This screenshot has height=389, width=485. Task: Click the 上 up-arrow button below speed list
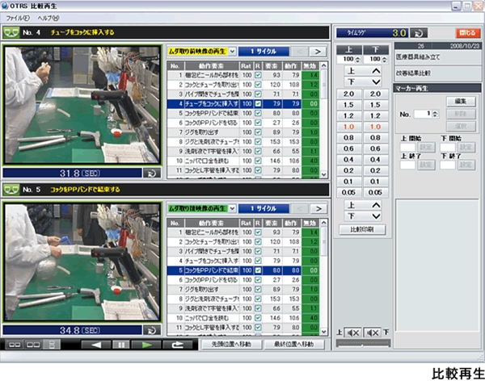point(362,205)
